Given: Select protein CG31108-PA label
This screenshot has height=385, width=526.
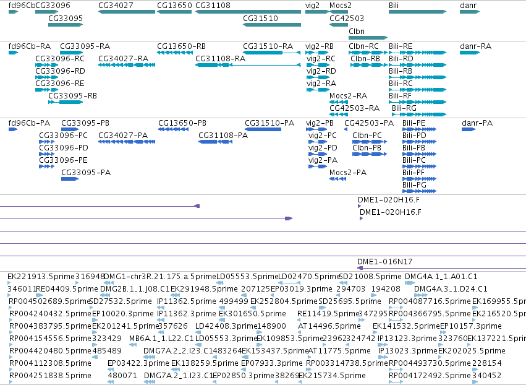Looking at the screenshot, I should (223, 136).
